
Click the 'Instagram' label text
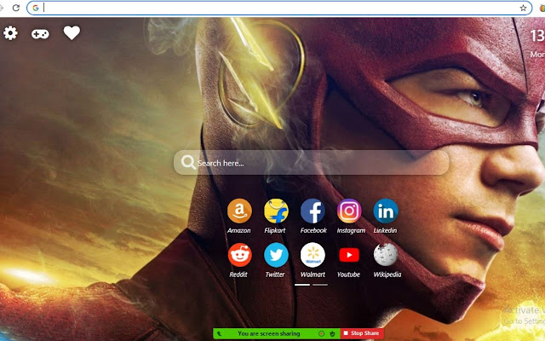pyautogui.click(x=351, y=230)
